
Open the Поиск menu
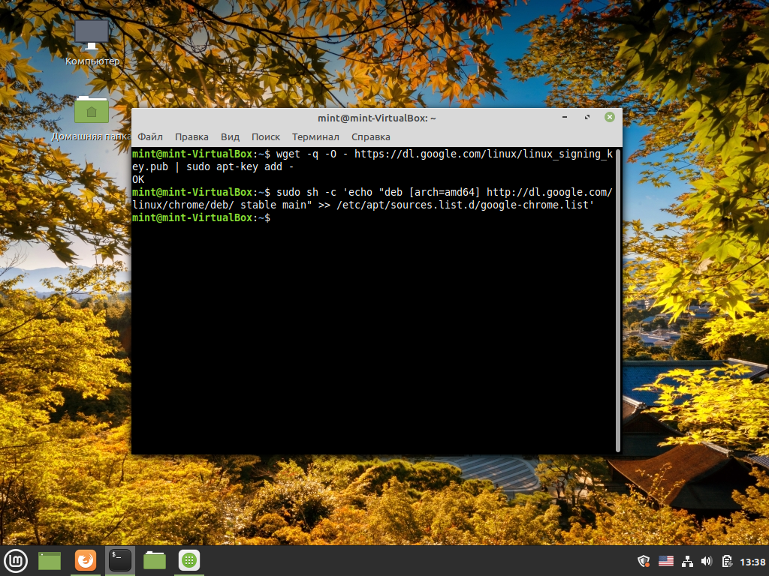(266, 136)
